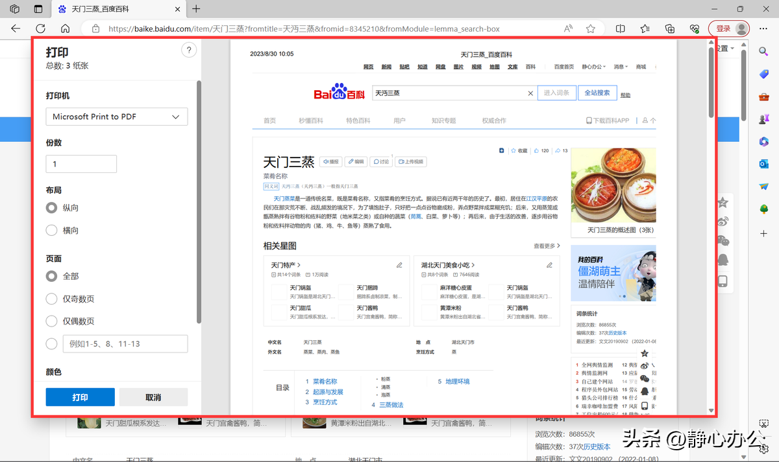The height and width of the screenshot is (462, 779).
Task: Click the print preview scrollbar
Action: click(x=711, y=81)
